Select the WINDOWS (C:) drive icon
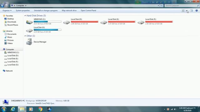 [29, 22]
